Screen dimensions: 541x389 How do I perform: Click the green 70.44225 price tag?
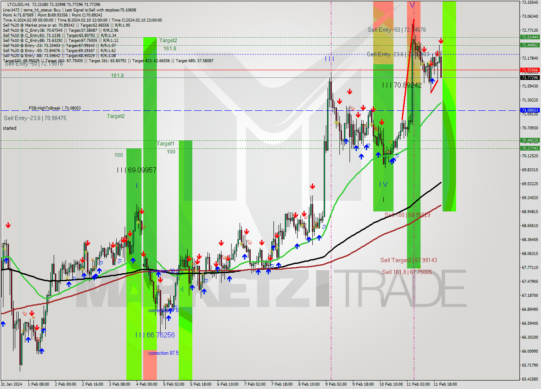tap(530, 140)
